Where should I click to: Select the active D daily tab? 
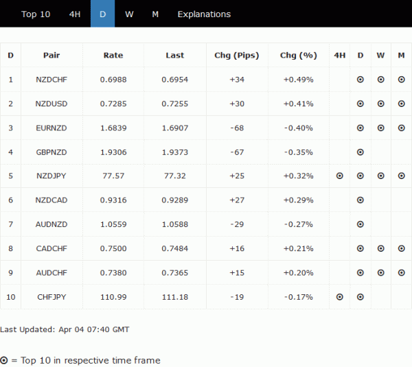point(102,14)
